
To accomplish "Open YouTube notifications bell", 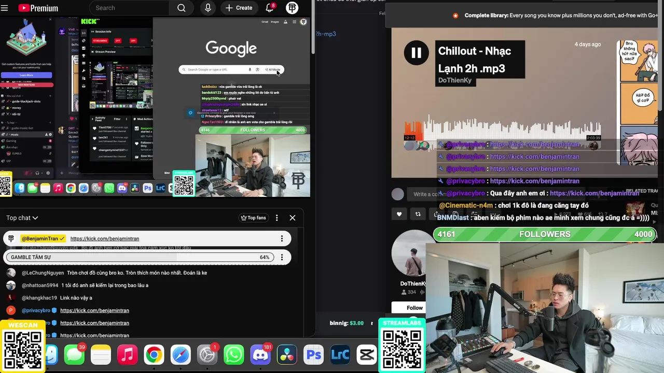I will (x=270, y=8).
